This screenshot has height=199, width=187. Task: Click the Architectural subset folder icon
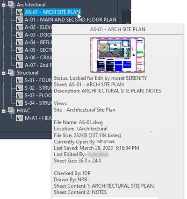[x=11, y=4]
